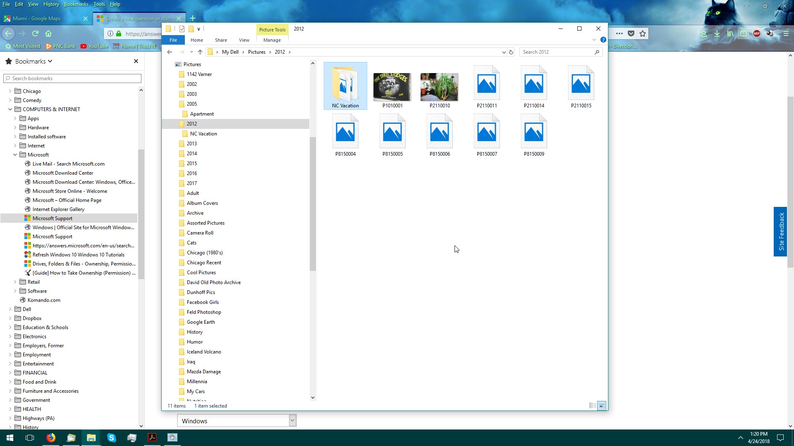The image size is (794, 446).
Task: Click the Firefox home icon
Action: pyautogui.click(x=48, y=33)
